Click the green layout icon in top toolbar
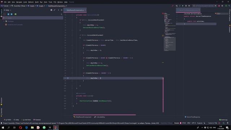This screenshot has height=130, width=231. tap(226, 6)
